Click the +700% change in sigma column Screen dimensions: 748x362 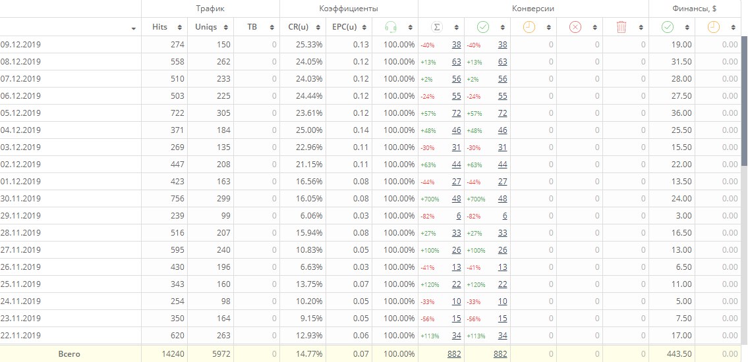pos(430,199)
